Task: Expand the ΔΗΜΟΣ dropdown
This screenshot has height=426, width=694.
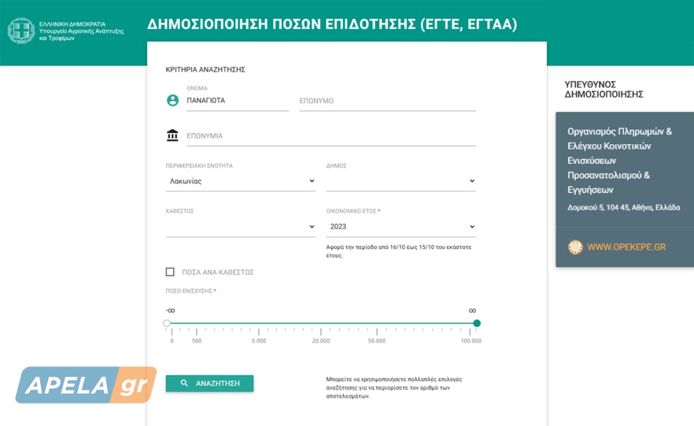Action: (x=400, y=181)
